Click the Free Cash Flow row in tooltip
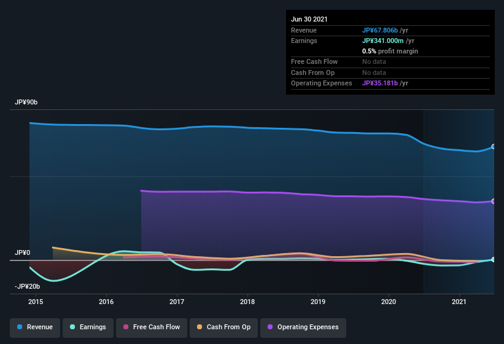 pyautogui.click(x=390, y=61)
